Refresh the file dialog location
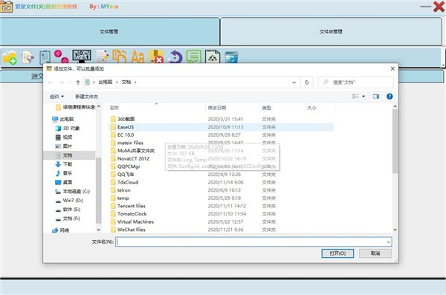The width and height of the screenshot is (446, 295). tap(306, 82)
